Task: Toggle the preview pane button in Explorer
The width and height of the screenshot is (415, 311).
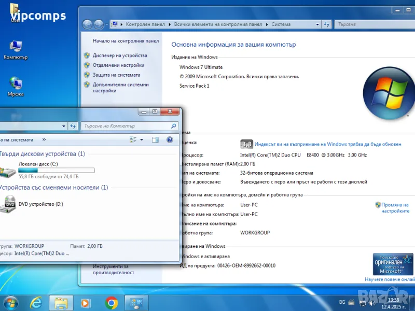Action: click(x=155, y=139)
